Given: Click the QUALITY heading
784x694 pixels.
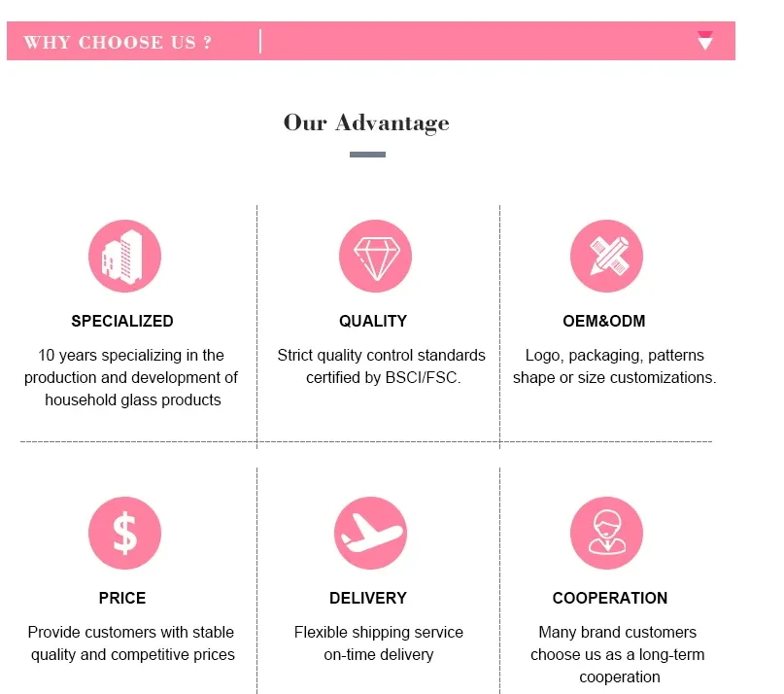Looking at the screenshot, I should [373, 321].
